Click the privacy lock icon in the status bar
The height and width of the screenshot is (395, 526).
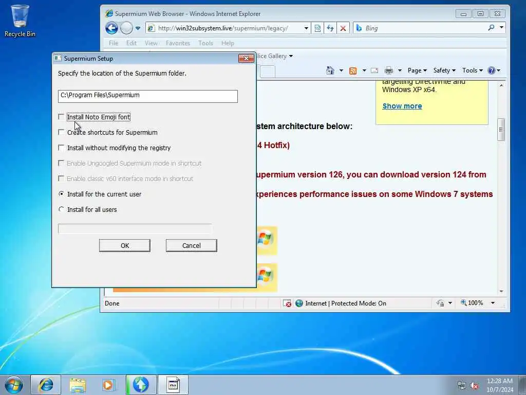440,303
